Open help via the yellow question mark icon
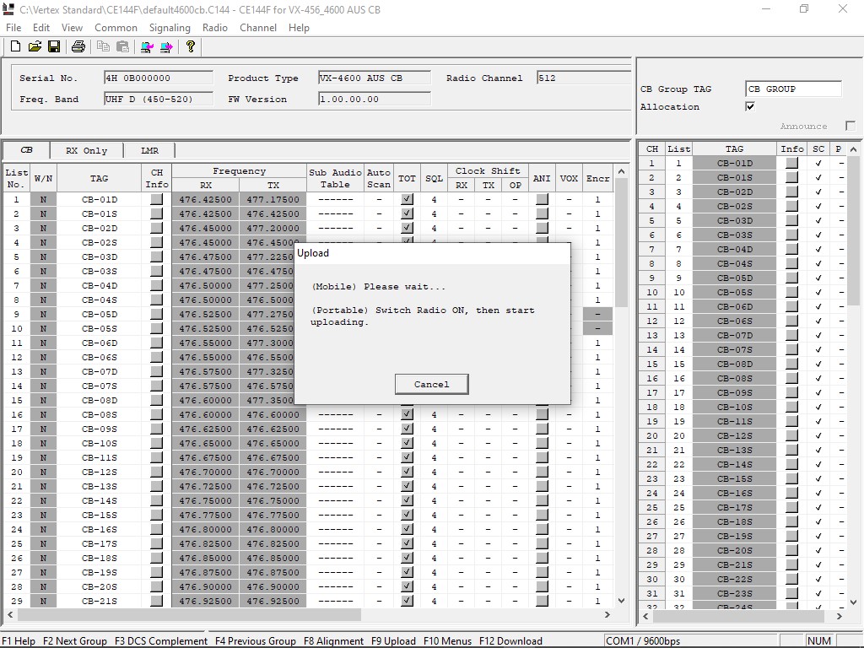Screen dimensions: 864x648 tap(191, 47)
